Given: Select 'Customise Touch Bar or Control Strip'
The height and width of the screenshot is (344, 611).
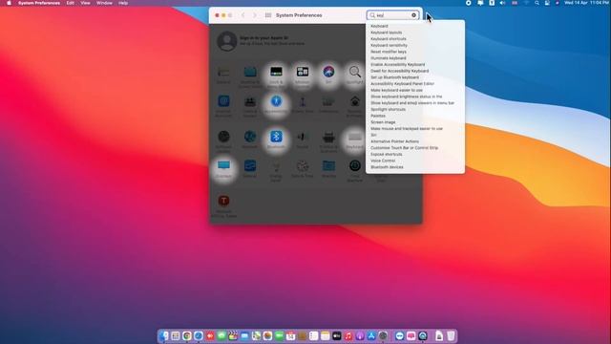Looking at the screenshot, I should click(x=404, y=148).
